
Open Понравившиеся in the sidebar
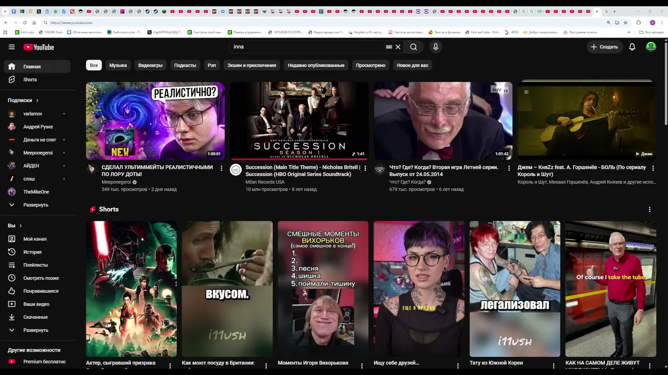pyautogui.click(x=37, y=291)
